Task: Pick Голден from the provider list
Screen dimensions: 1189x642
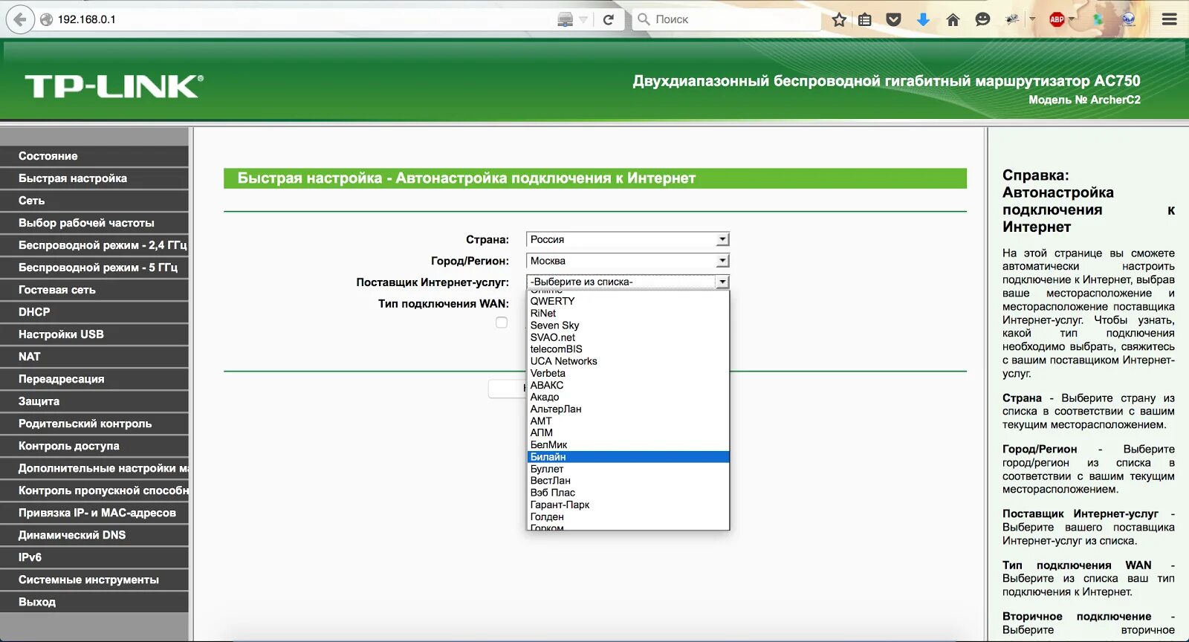Action: (628, 516)
